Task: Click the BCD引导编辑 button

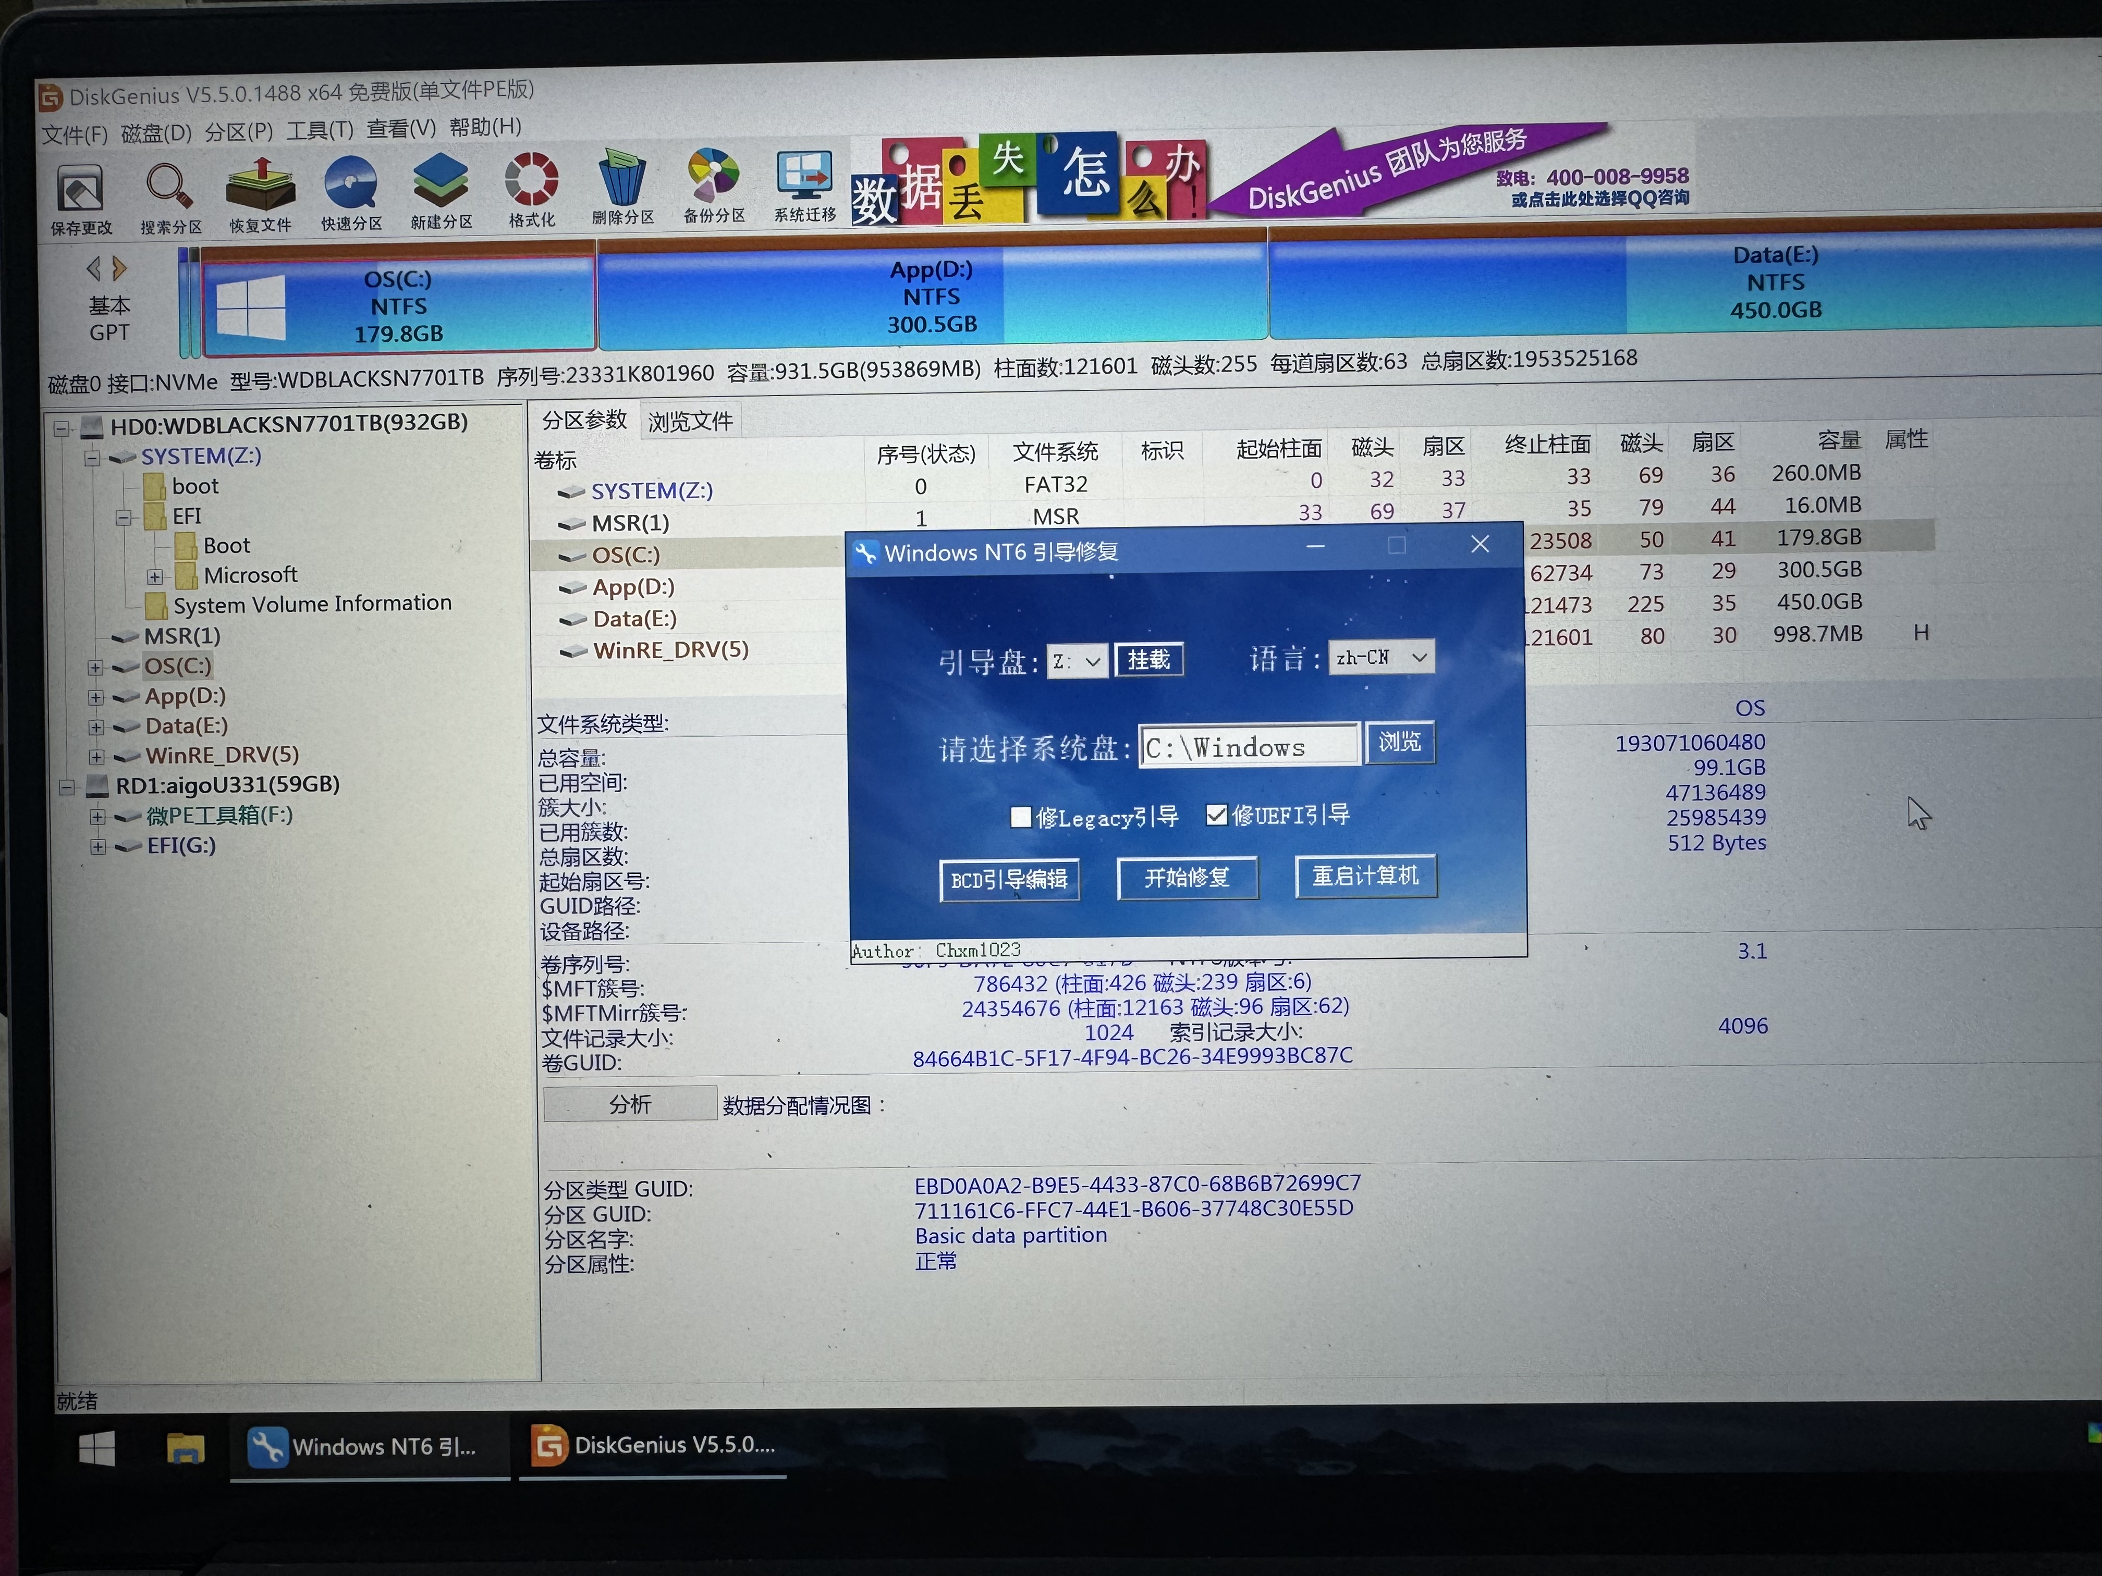Action: pyautogui.click(x=1009, y=881)
